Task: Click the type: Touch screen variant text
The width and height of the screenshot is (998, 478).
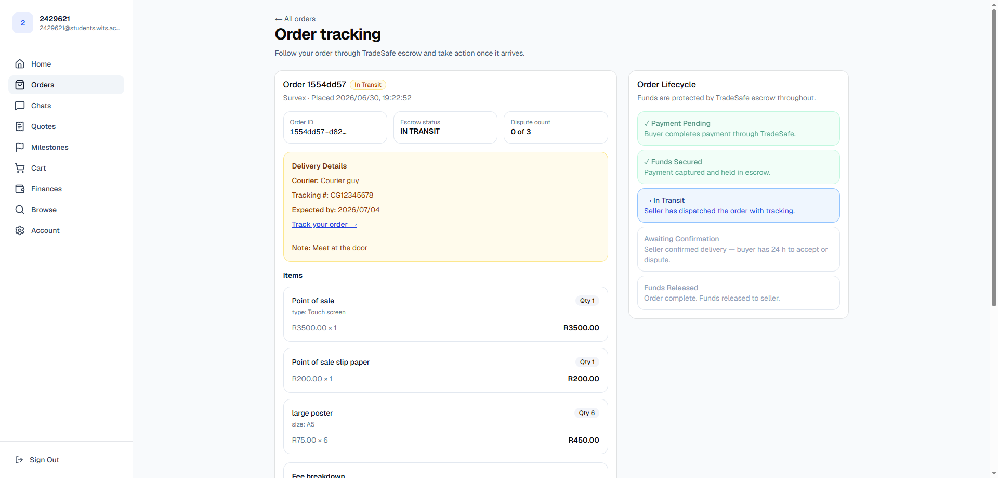Action: point(319,312)
